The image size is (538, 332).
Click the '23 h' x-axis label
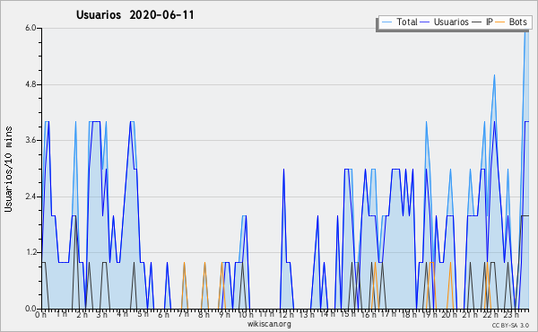(x=510, y=314)
